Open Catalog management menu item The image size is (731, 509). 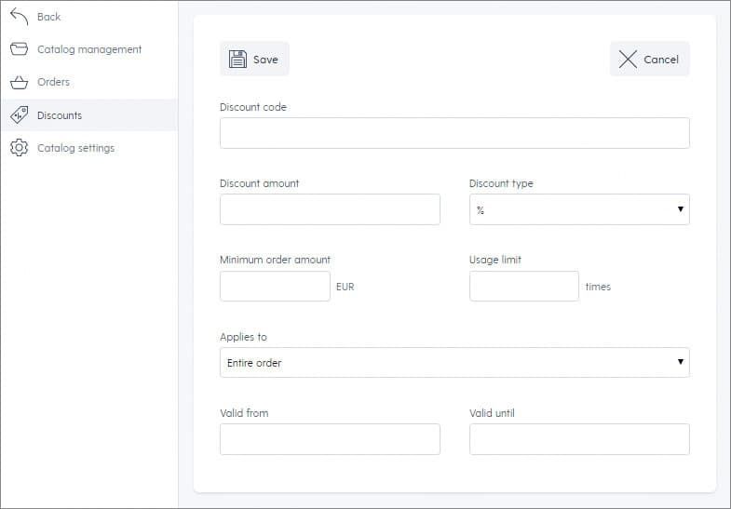coord(89,49)
